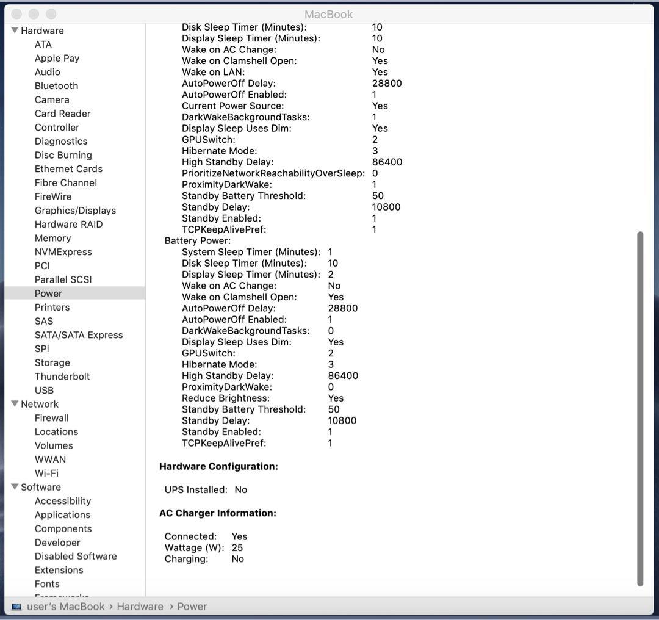Open the Storage hardware item

tap(52, 362)
